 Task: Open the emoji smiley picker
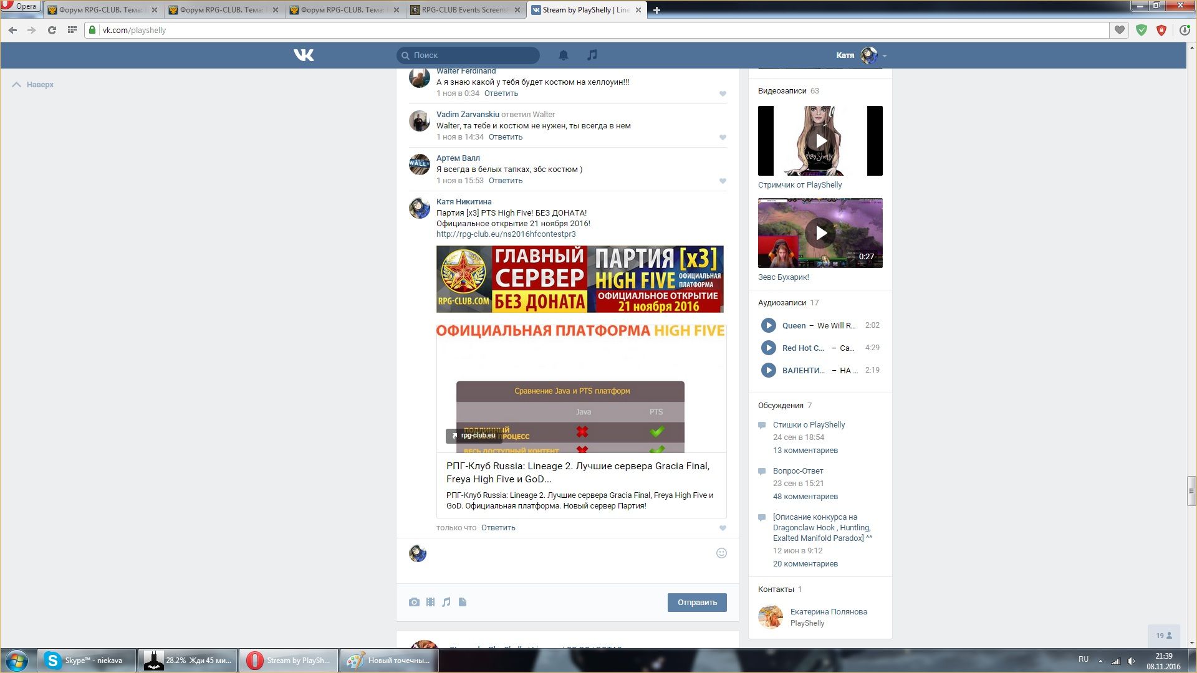click(721, 553)
